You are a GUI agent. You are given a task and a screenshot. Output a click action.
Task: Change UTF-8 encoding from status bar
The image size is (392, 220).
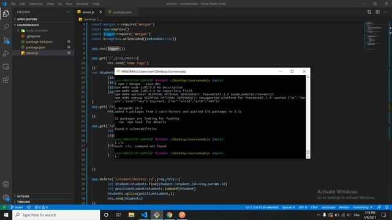[303, 207]
